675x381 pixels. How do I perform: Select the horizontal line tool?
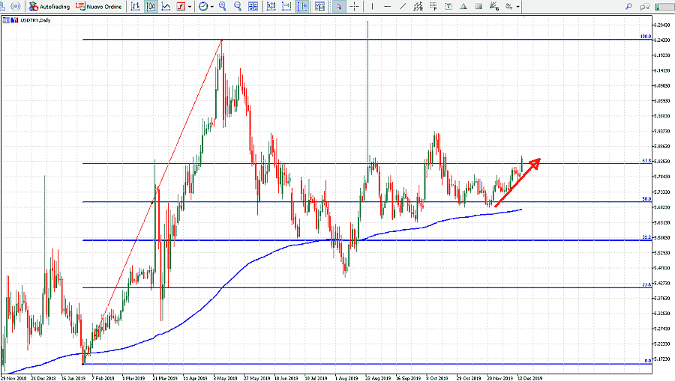tap(388, 7)
